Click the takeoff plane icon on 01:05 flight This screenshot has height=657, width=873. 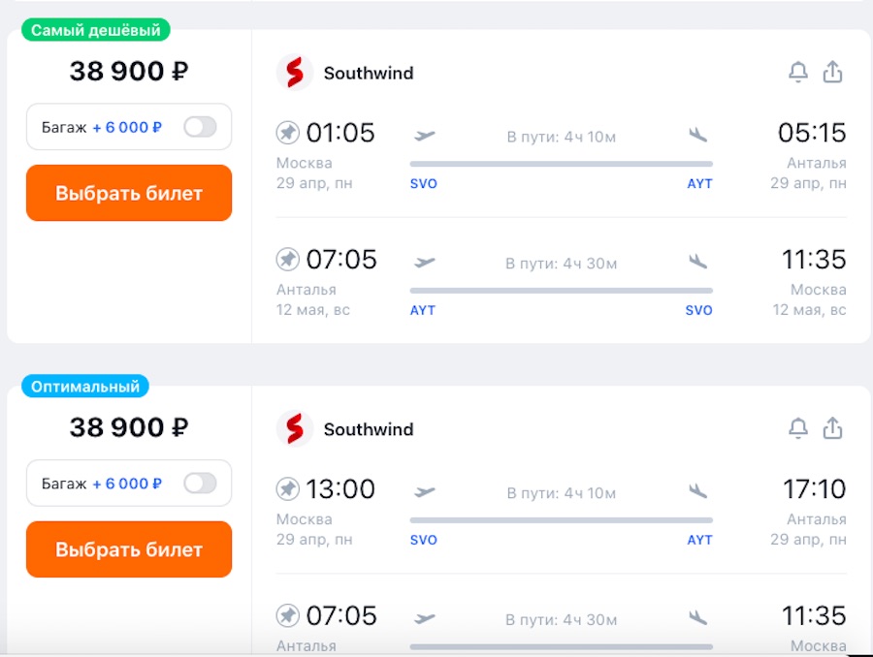[425, 135]
